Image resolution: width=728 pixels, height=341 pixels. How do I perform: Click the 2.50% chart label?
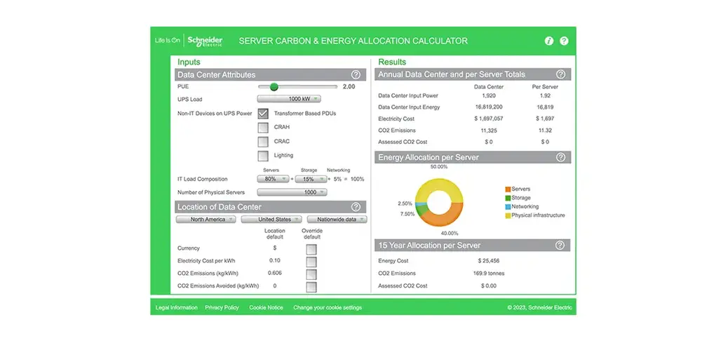[x=405, y=204]
